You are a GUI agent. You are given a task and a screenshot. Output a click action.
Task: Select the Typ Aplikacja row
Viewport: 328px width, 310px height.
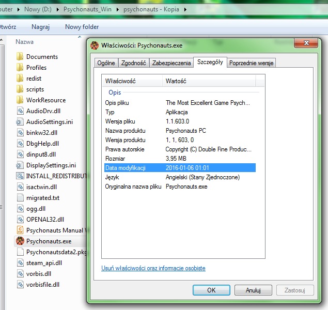click(x=180, y=112)
